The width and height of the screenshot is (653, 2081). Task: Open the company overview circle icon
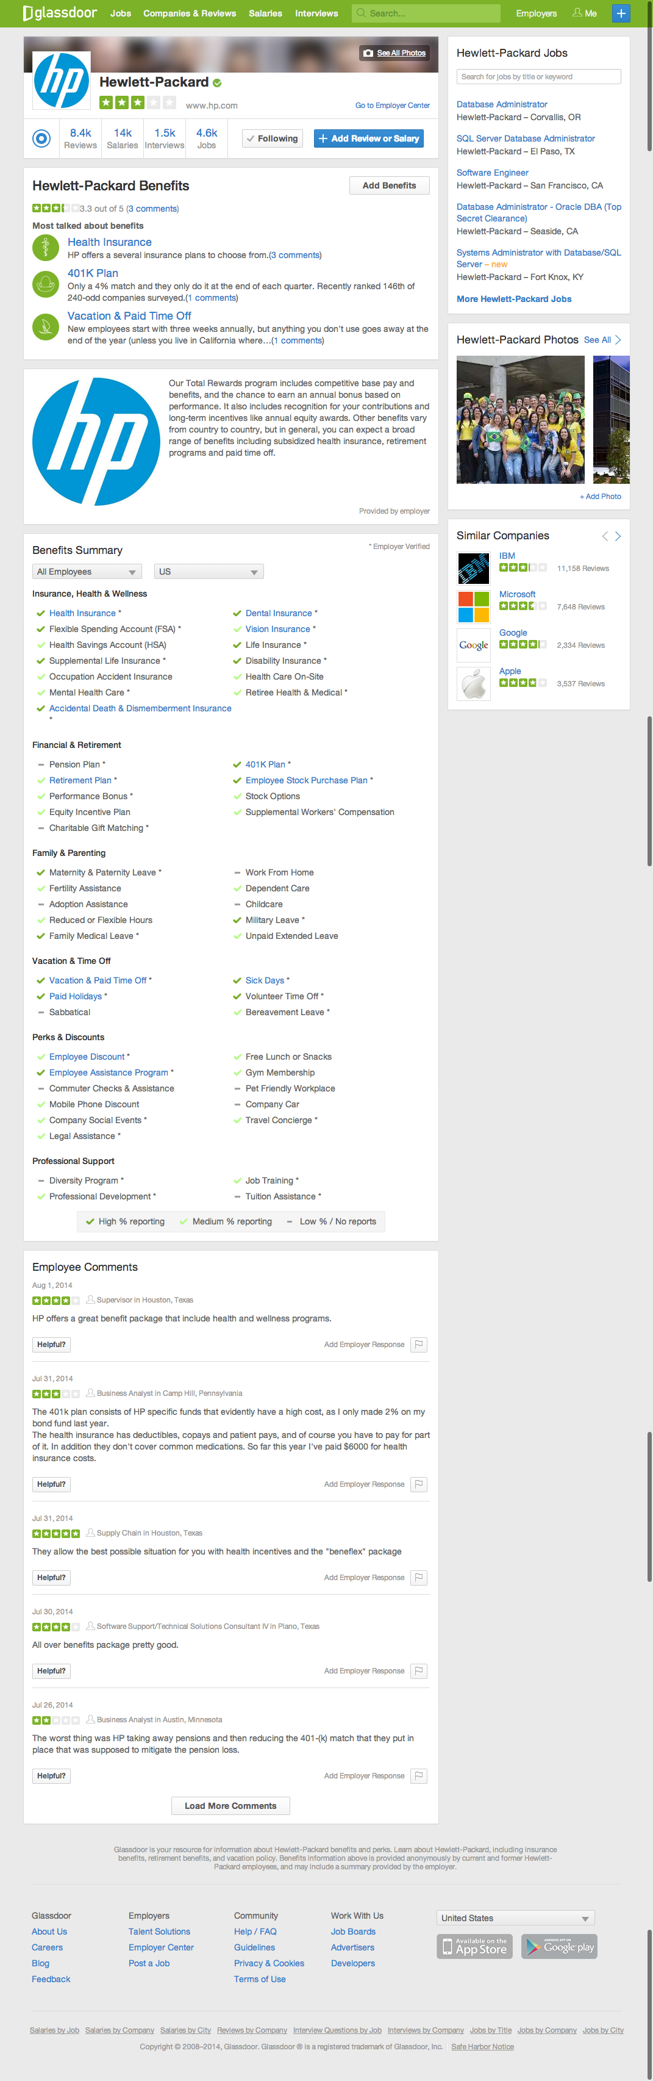coord(41,138)
